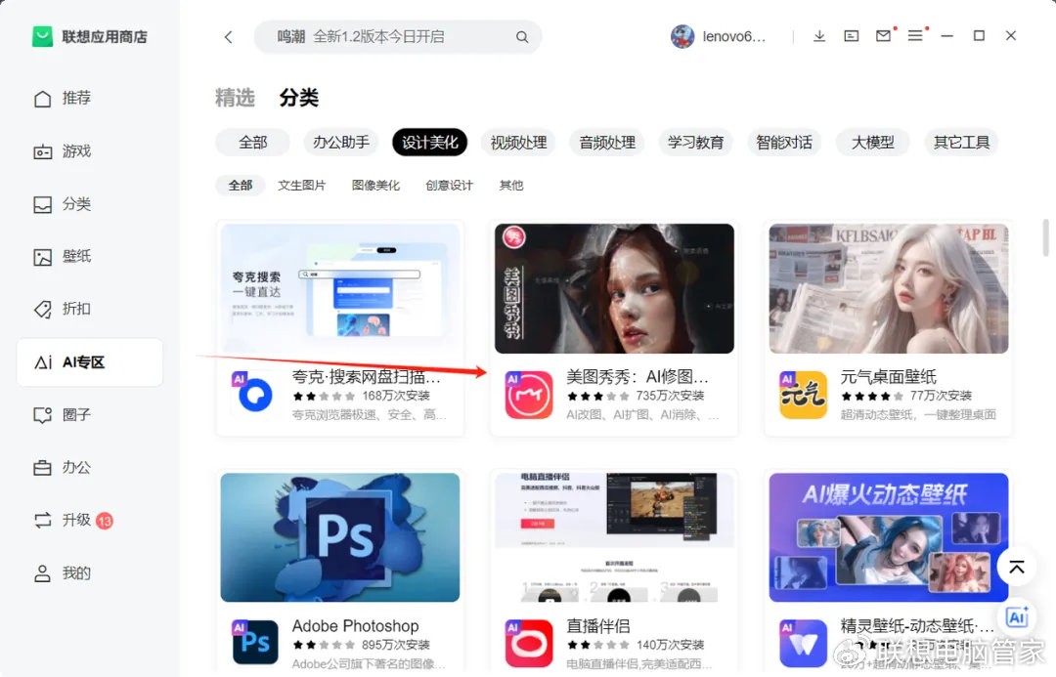Click the vertical scrollbar thumb
This screenshot has height=677, width=1056.
1045,237
